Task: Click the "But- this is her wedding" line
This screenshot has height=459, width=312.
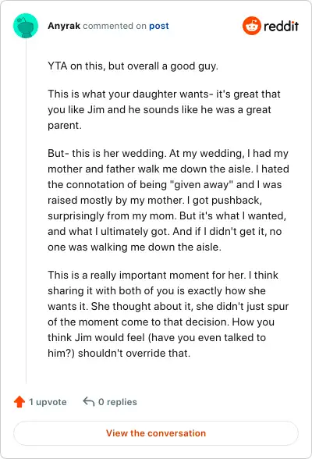Action: click(168, 153)
